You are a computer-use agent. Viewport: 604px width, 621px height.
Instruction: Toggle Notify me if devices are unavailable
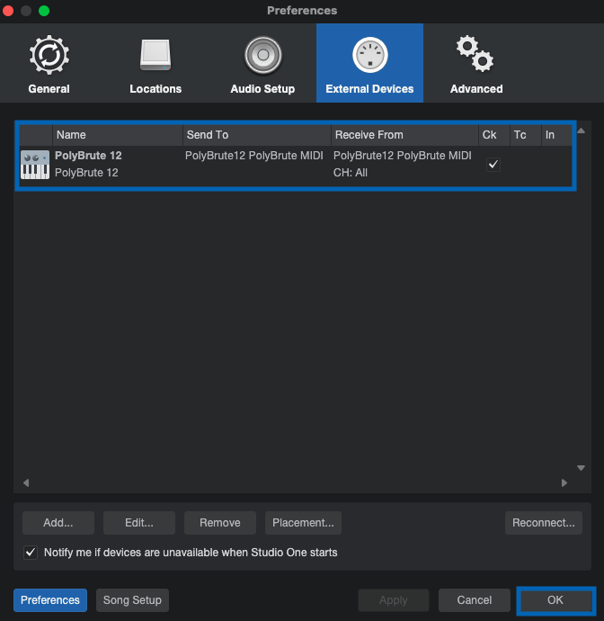[31, 552]
